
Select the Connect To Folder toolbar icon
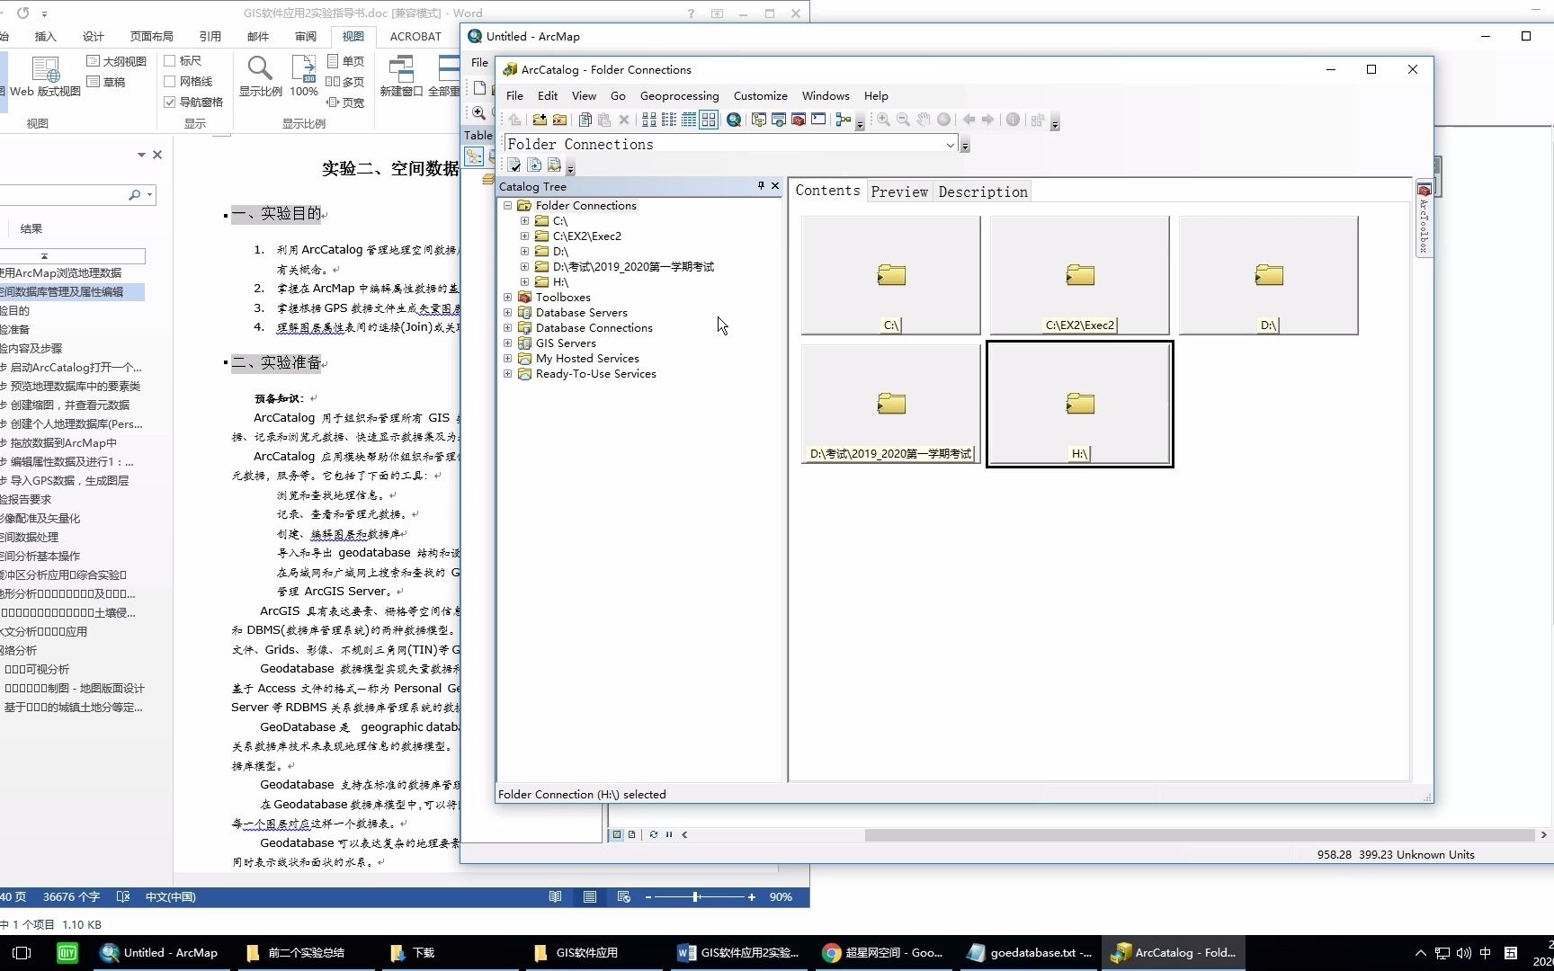(x=540, y=120)
